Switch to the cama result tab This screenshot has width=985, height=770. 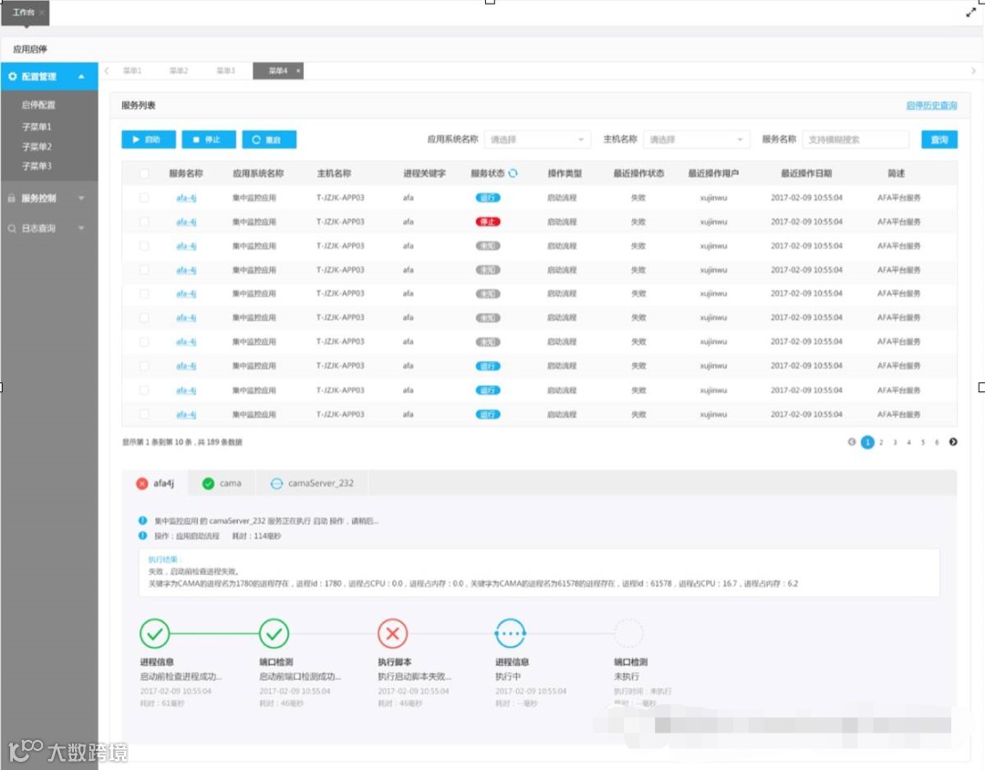click(x=222, y=484)
